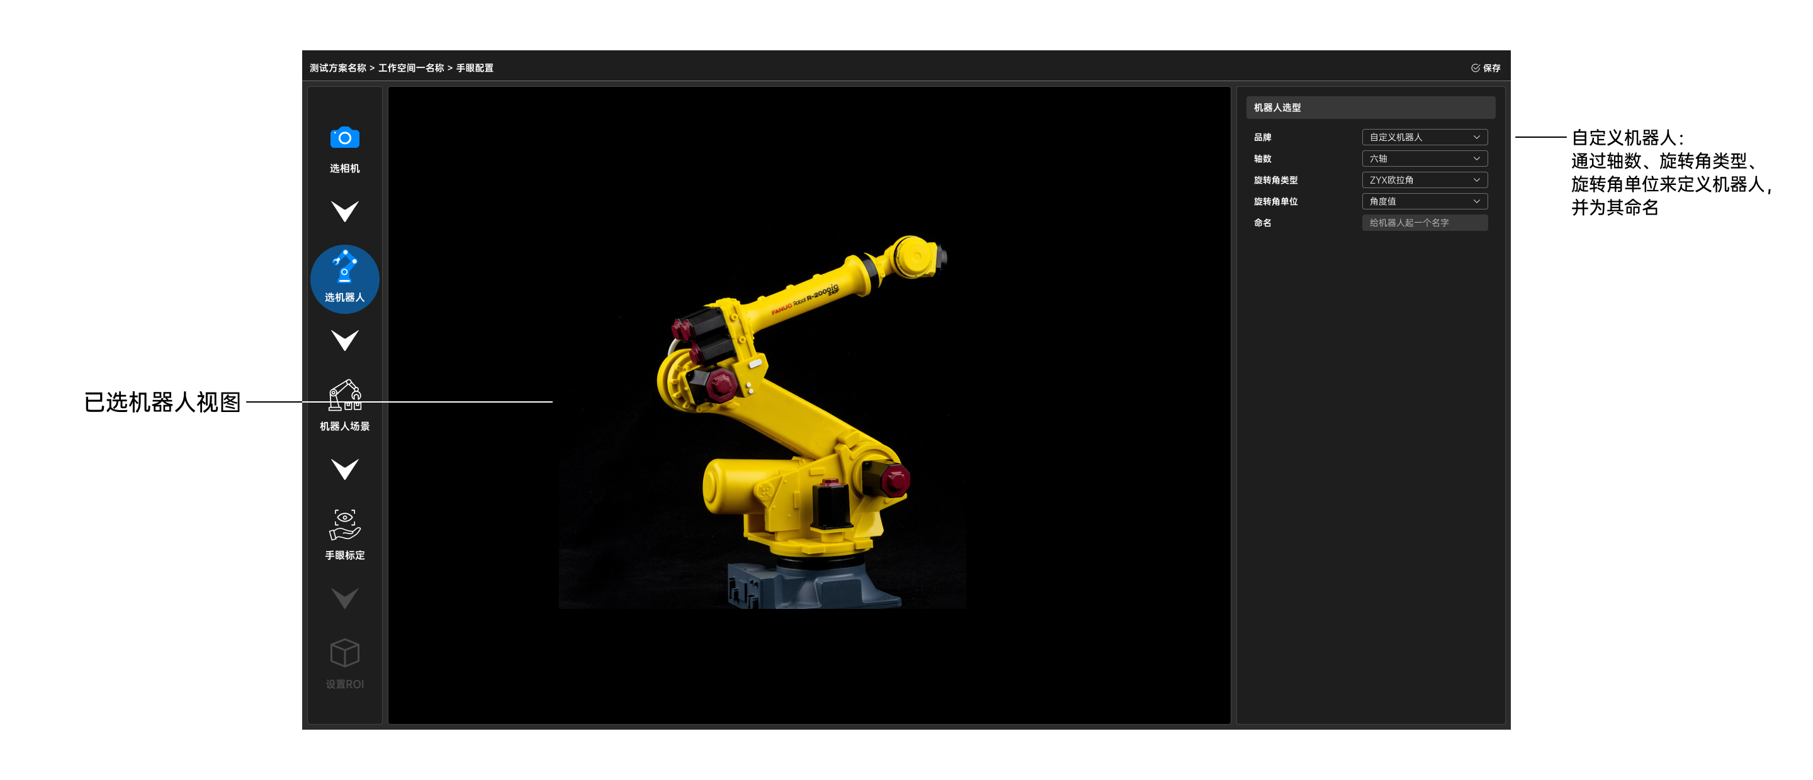This screenshot has width=1813, height=780.
Task: Click the 旋转角单位 field label
Action: (x=1275, y=201)
